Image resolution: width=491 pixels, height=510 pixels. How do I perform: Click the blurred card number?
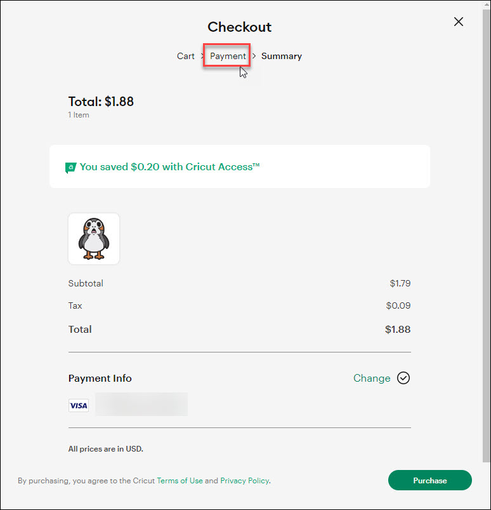[141, 405]
